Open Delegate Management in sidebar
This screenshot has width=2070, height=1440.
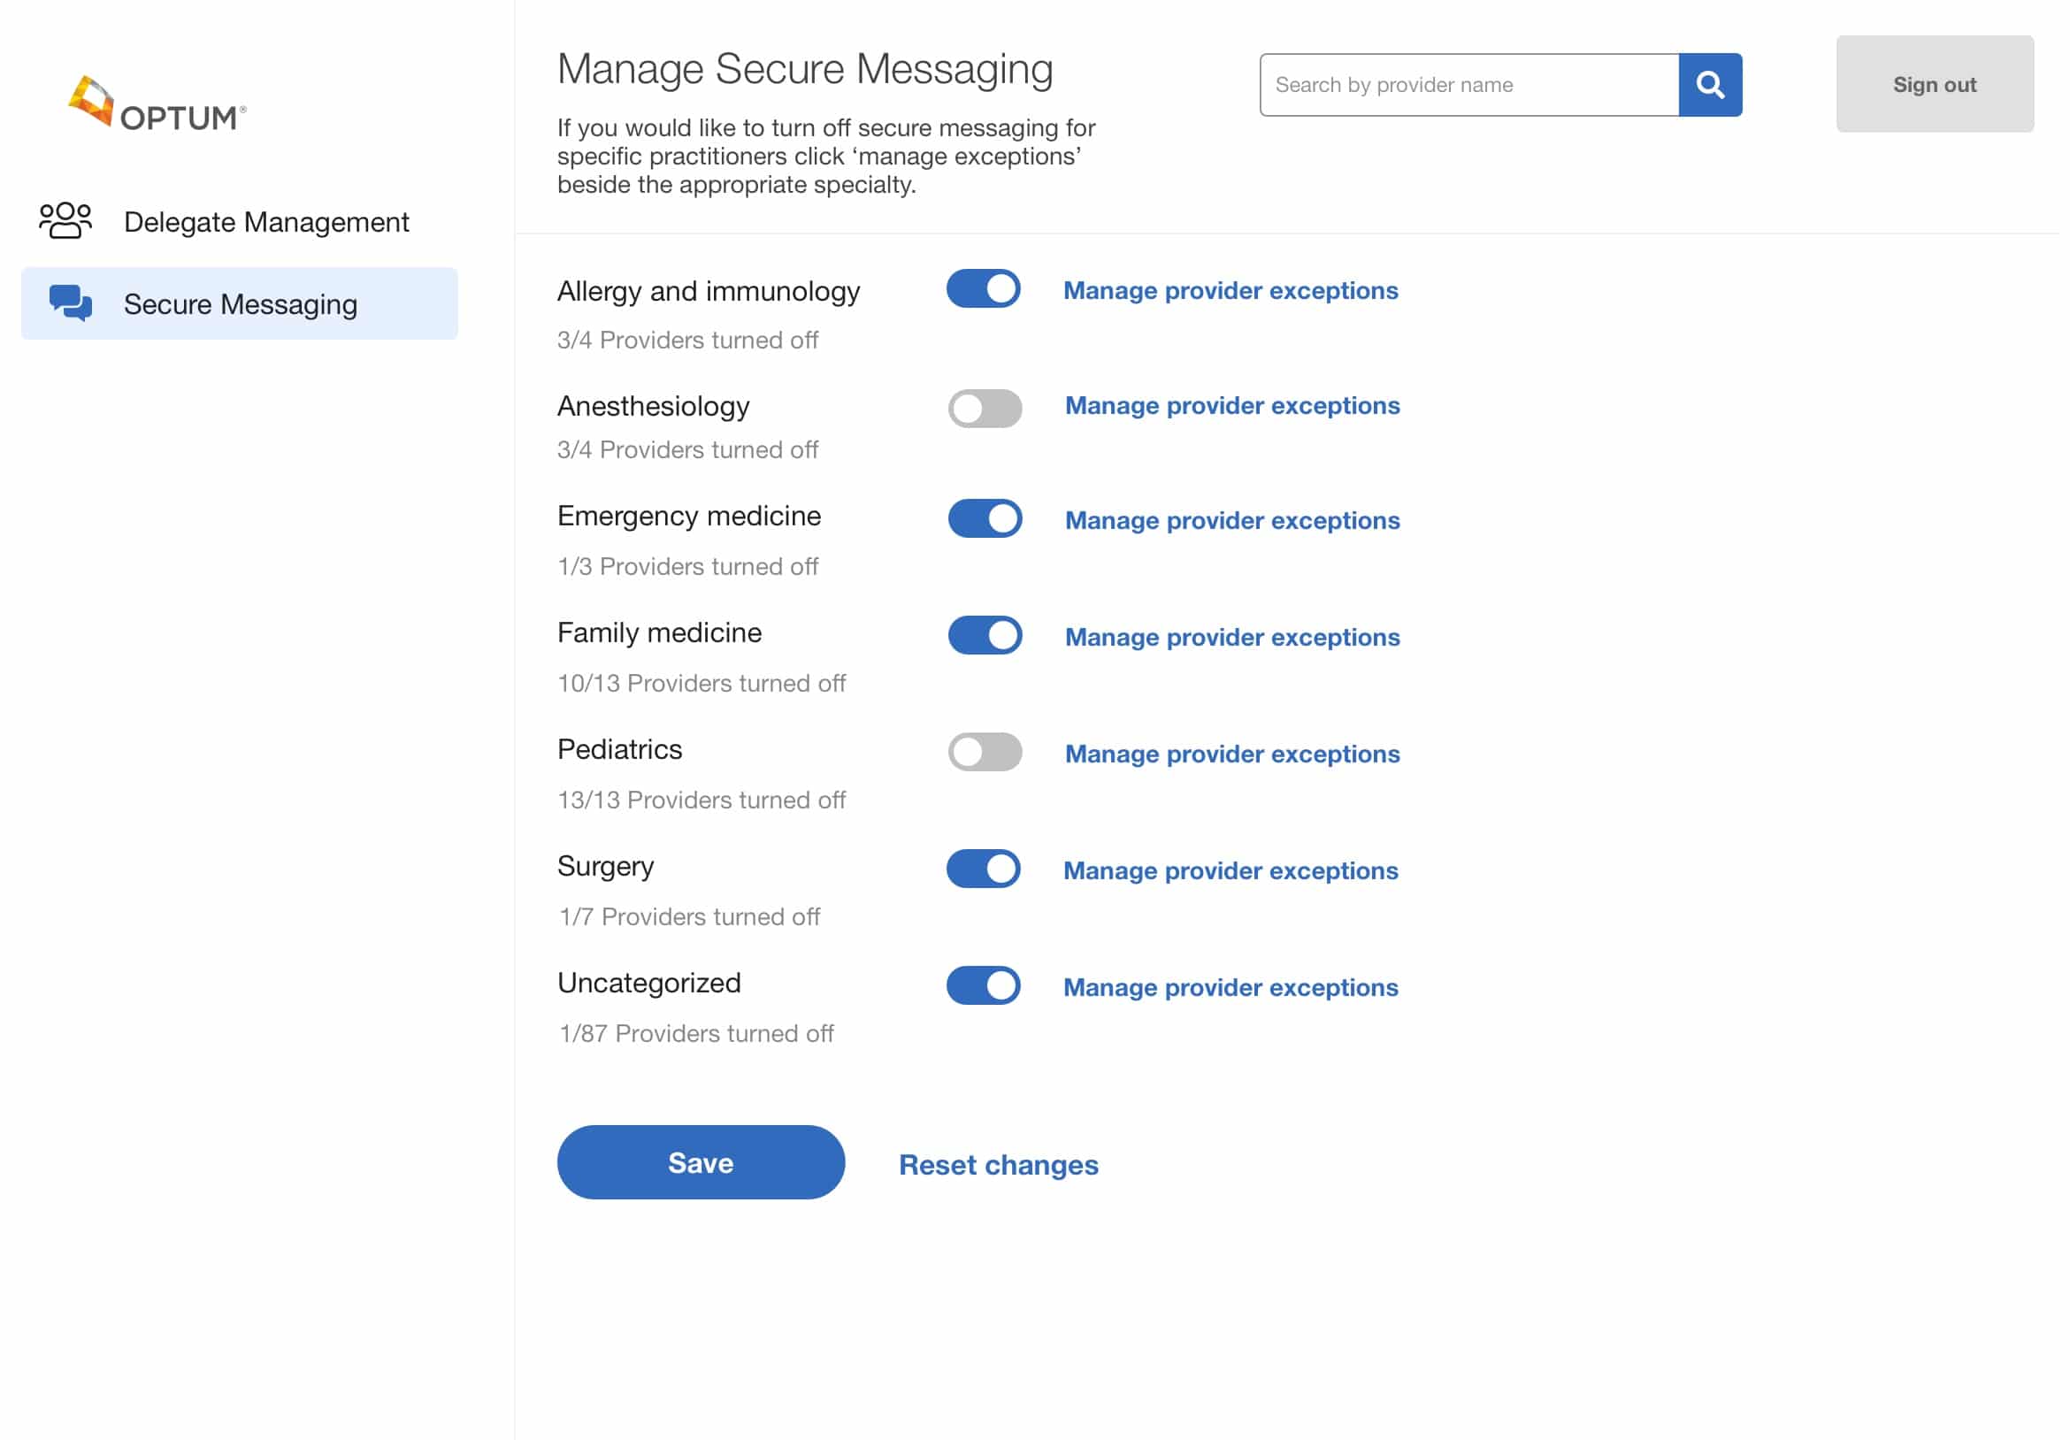pyautogui.click(x=266, y=222)
